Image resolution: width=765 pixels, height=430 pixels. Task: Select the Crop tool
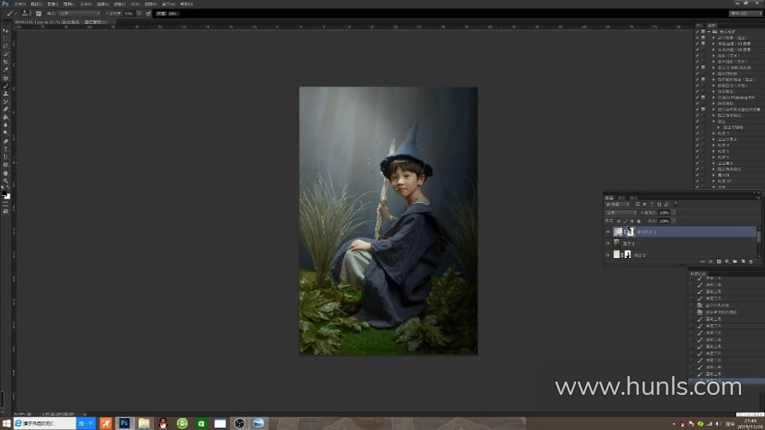point(6,62)
